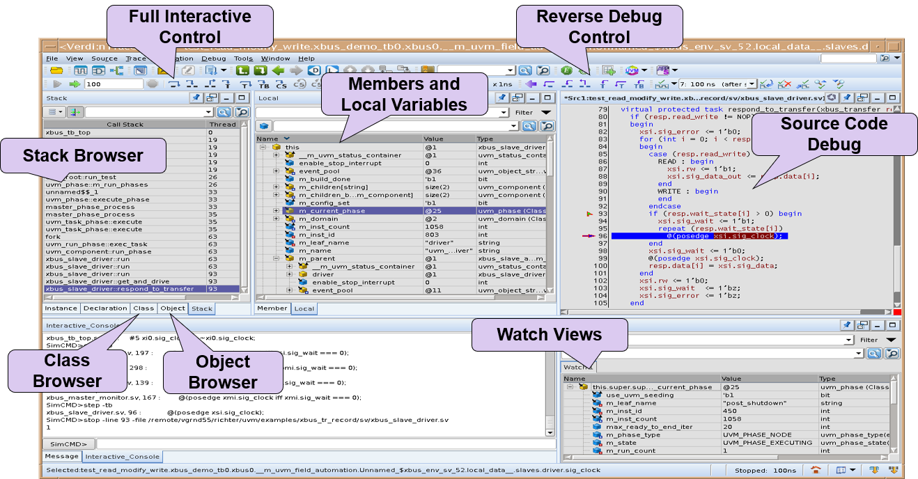Click the add-signal green plus icon

[608, 70]
